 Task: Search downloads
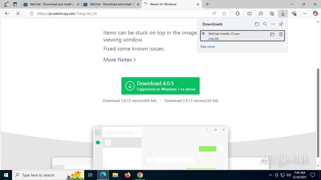coord(265,24)
